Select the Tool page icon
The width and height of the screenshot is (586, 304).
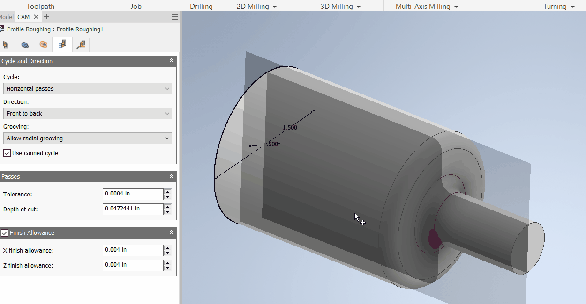pos(25,45)
